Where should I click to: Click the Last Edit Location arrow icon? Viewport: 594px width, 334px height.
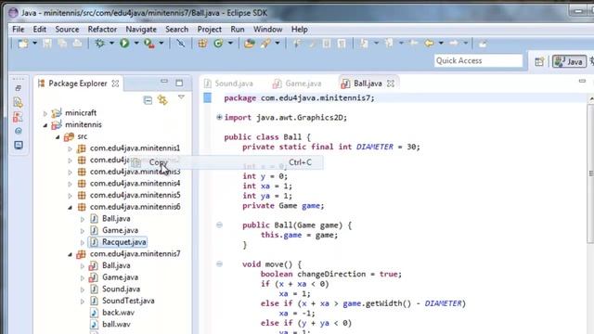(414, 44)
